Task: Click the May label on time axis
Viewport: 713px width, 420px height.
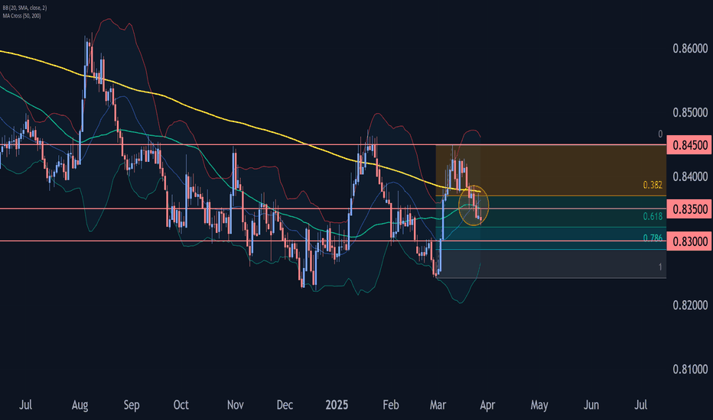Action: click(x=539, y=405)
